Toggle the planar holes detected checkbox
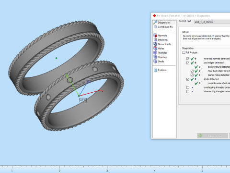This screenshot has height=173, width=230. 192,75
